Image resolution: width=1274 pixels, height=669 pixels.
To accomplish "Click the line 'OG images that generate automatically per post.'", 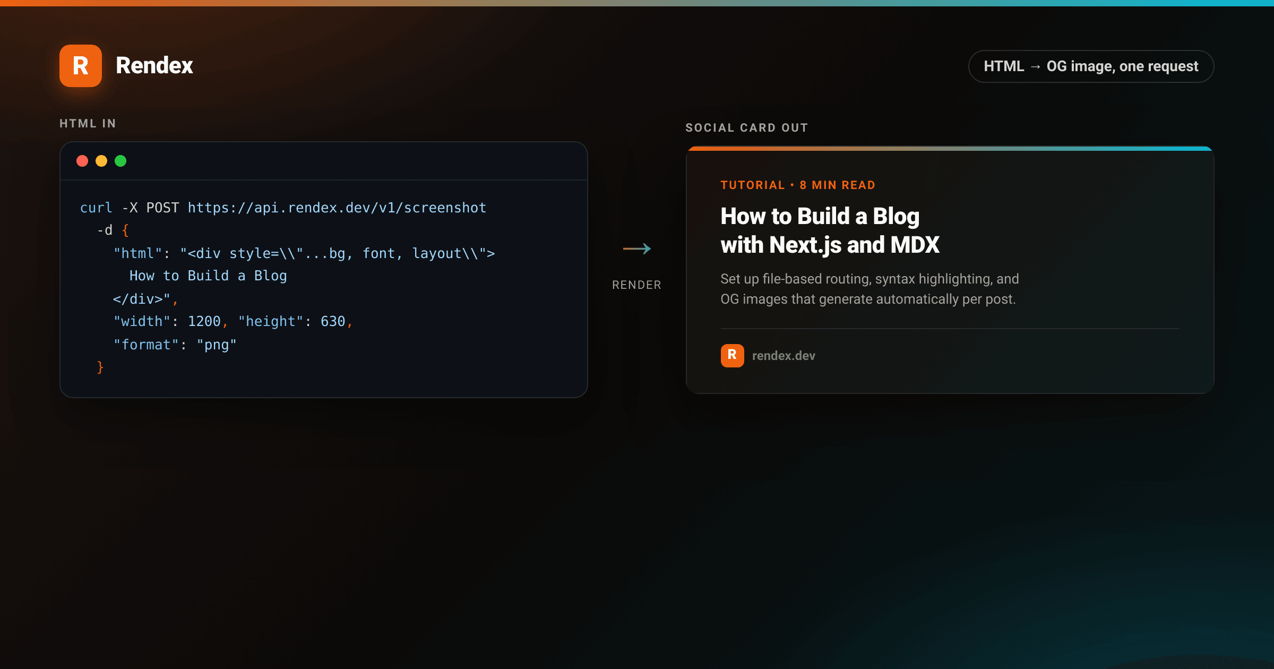I will tap(868, 299).
